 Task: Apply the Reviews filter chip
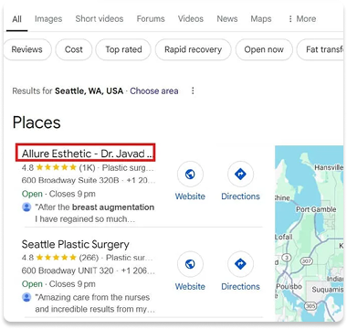(27, 49)
